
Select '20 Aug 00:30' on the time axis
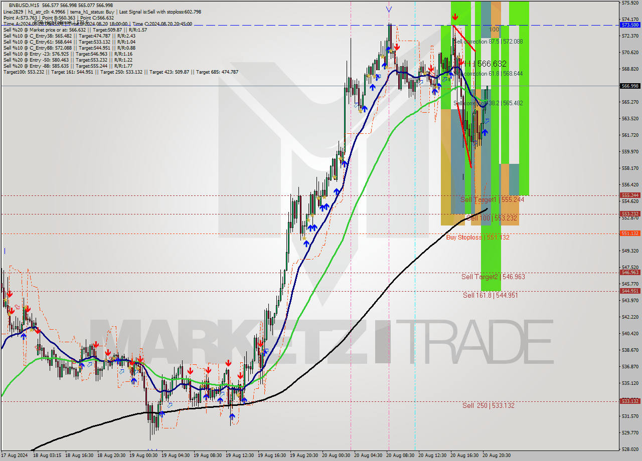(337, 455)
